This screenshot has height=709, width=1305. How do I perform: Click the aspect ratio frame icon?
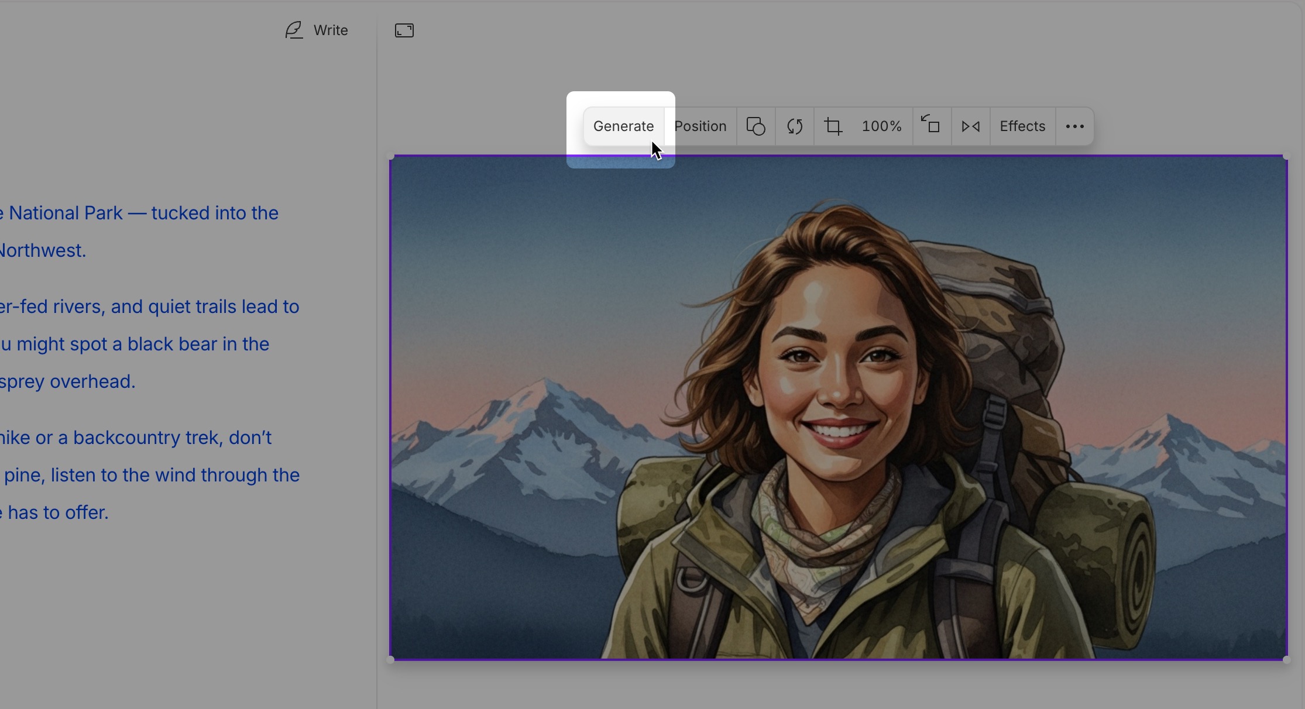[404, 30]
